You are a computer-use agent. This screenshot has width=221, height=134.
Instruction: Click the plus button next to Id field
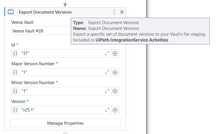[115, 54]
